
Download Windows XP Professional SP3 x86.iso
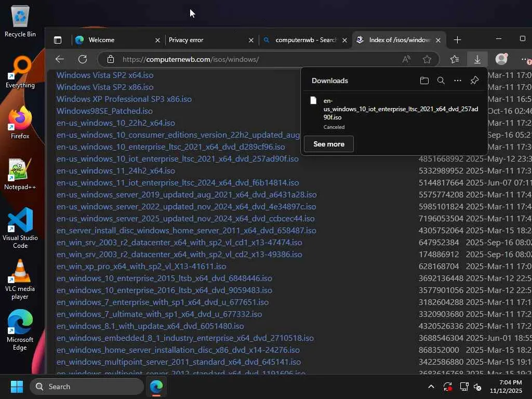pos(124,99)
